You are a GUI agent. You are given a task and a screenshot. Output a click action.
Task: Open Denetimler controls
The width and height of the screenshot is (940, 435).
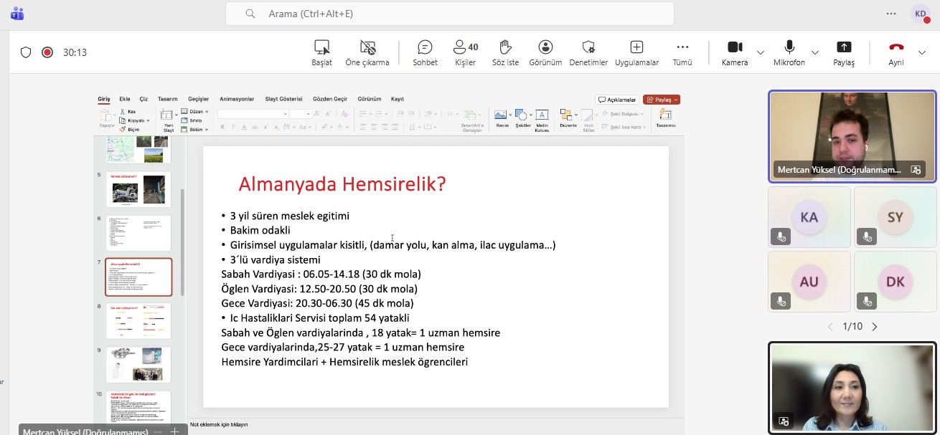coord(588,52)
